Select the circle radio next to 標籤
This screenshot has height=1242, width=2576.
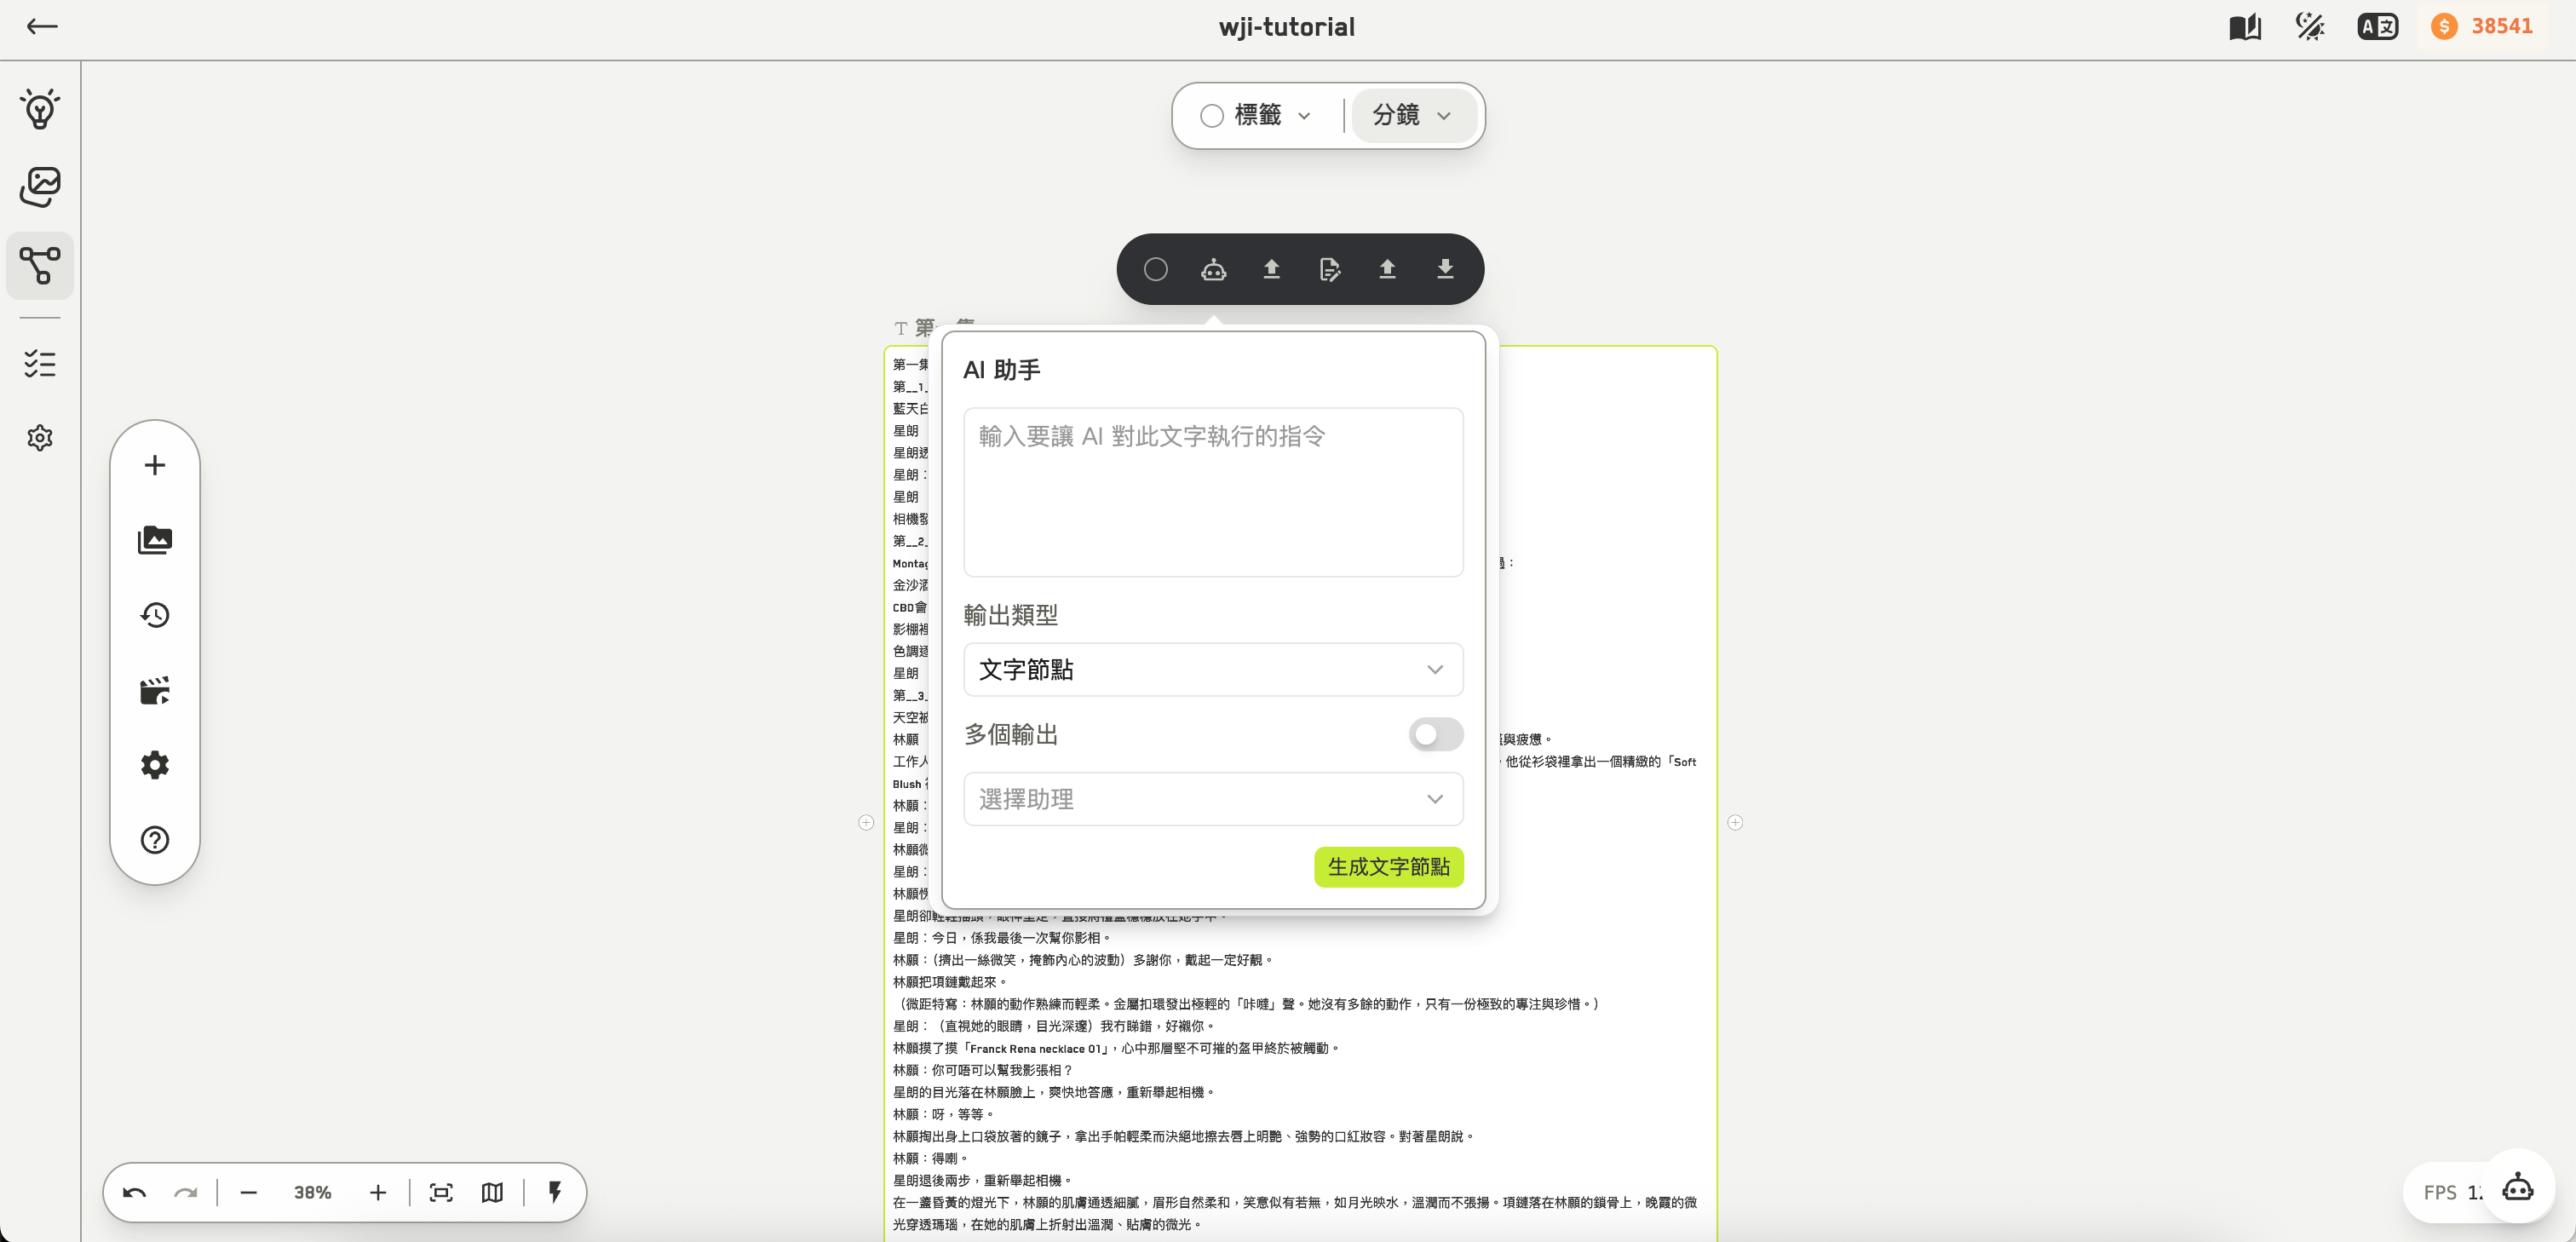(1212, 116)
